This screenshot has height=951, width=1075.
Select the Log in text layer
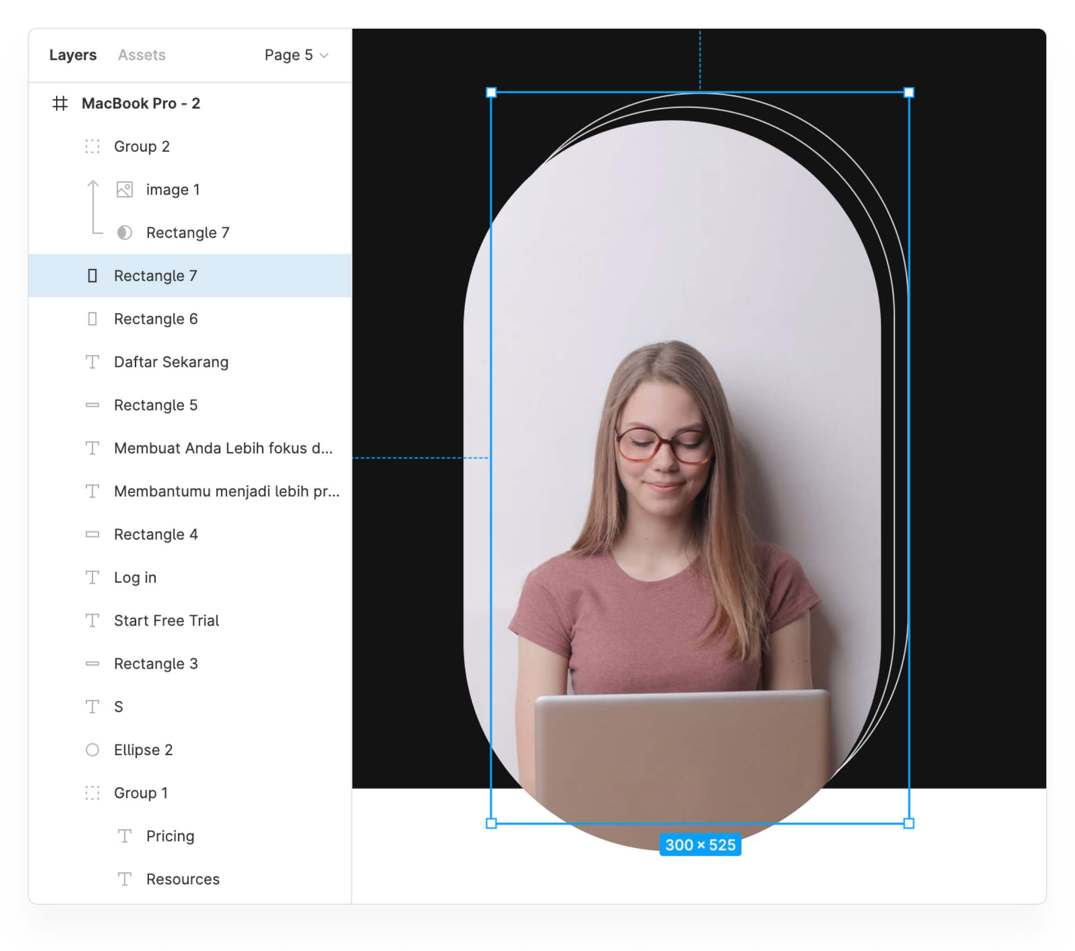135,577
